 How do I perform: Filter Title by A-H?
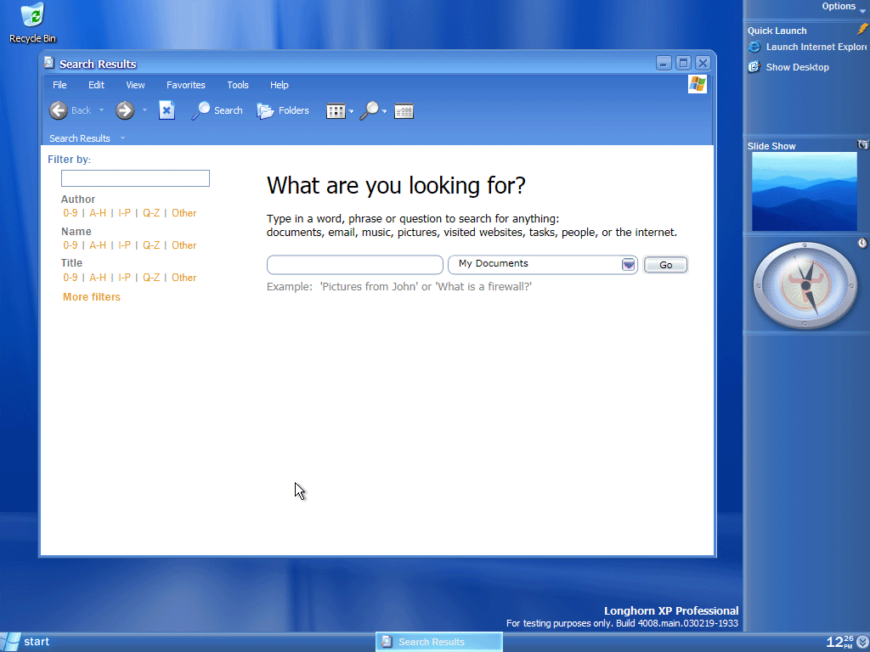click(98, 278)
